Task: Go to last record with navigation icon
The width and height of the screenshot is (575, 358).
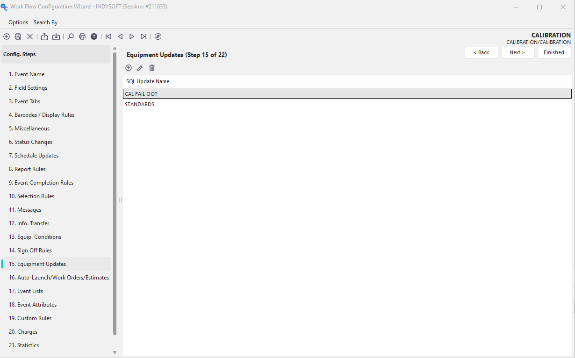Action: 144,36
